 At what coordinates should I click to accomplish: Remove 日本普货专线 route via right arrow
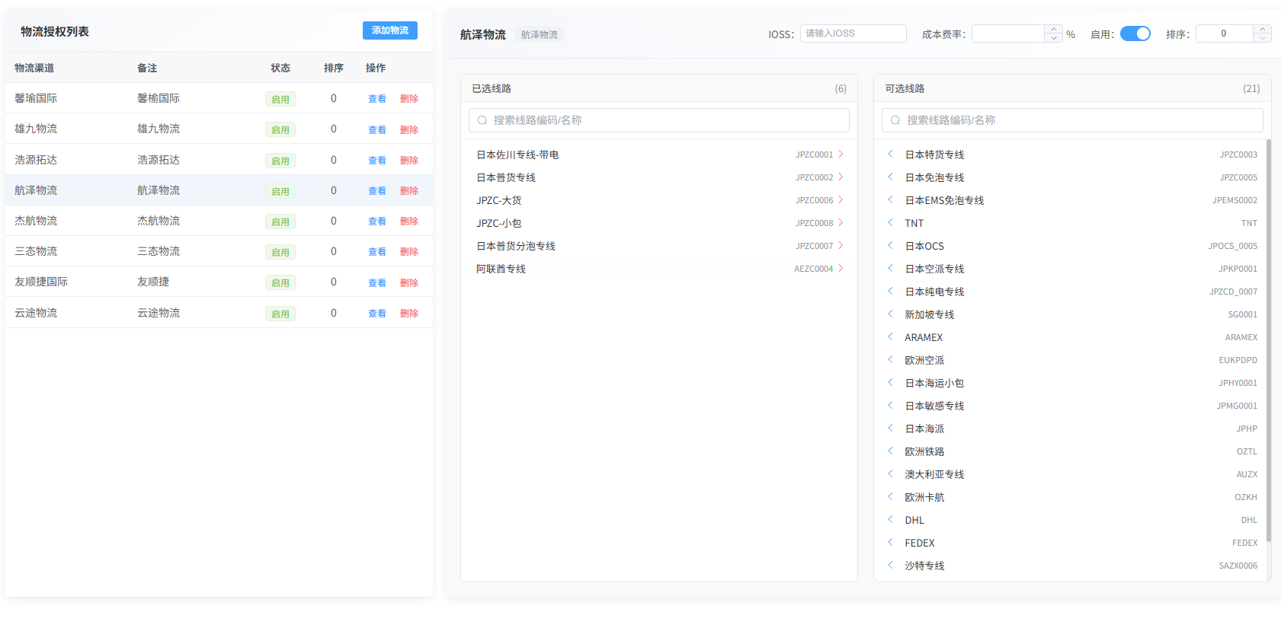[841, 177]
